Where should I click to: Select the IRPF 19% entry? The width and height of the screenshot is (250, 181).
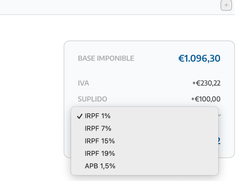[100, 154]
